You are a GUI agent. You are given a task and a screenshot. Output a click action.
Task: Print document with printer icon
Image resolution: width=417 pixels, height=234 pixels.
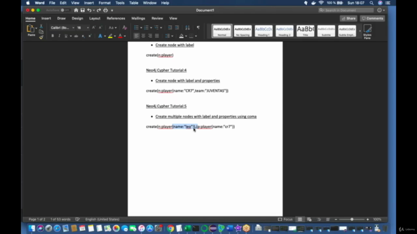(x=106, y=10)
